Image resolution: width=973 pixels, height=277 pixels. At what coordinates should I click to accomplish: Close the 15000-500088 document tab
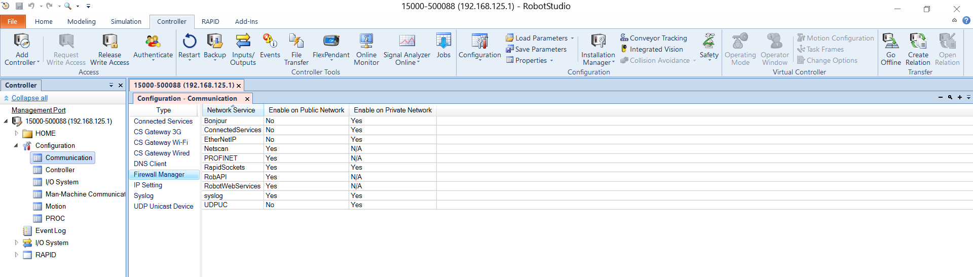tap(239, 86)
